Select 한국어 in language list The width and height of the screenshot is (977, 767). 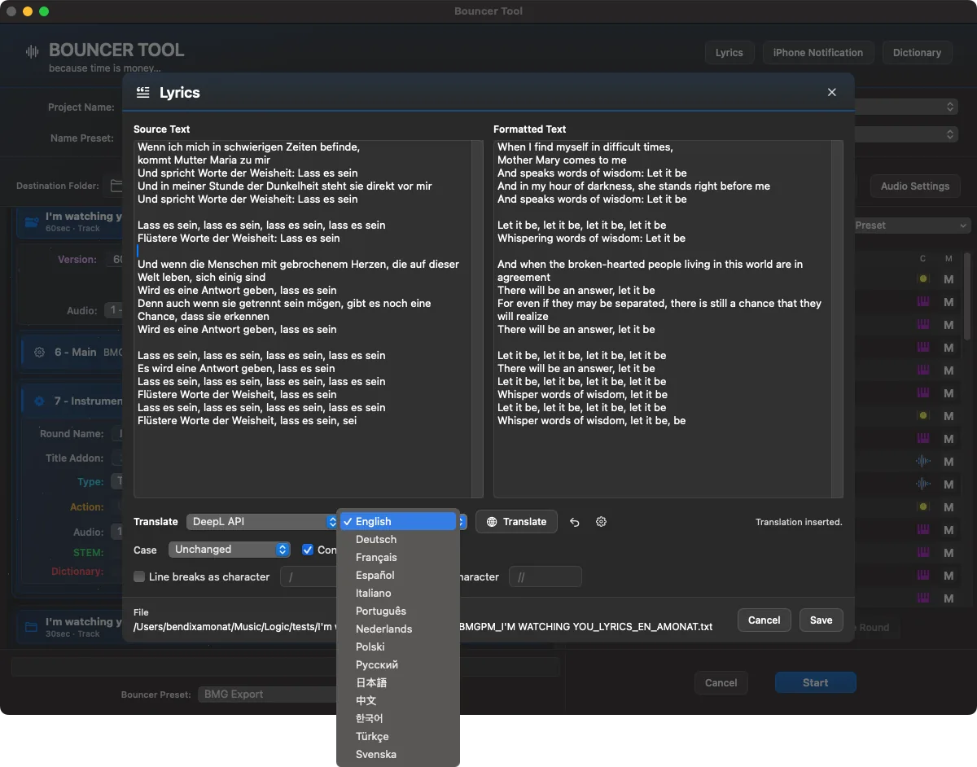(399, 719)
